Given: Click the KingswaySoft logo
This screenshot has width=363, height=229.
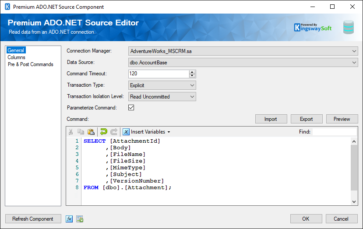Looking at the screenshot, I should tap(313, 27).
